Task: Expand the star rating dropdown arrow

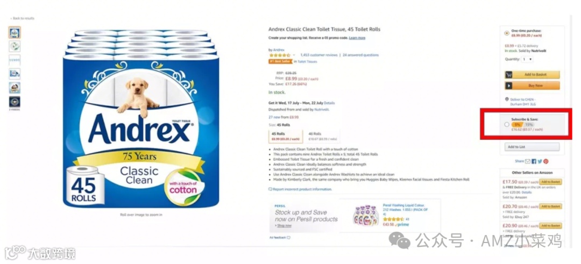Action: [294, 55]
